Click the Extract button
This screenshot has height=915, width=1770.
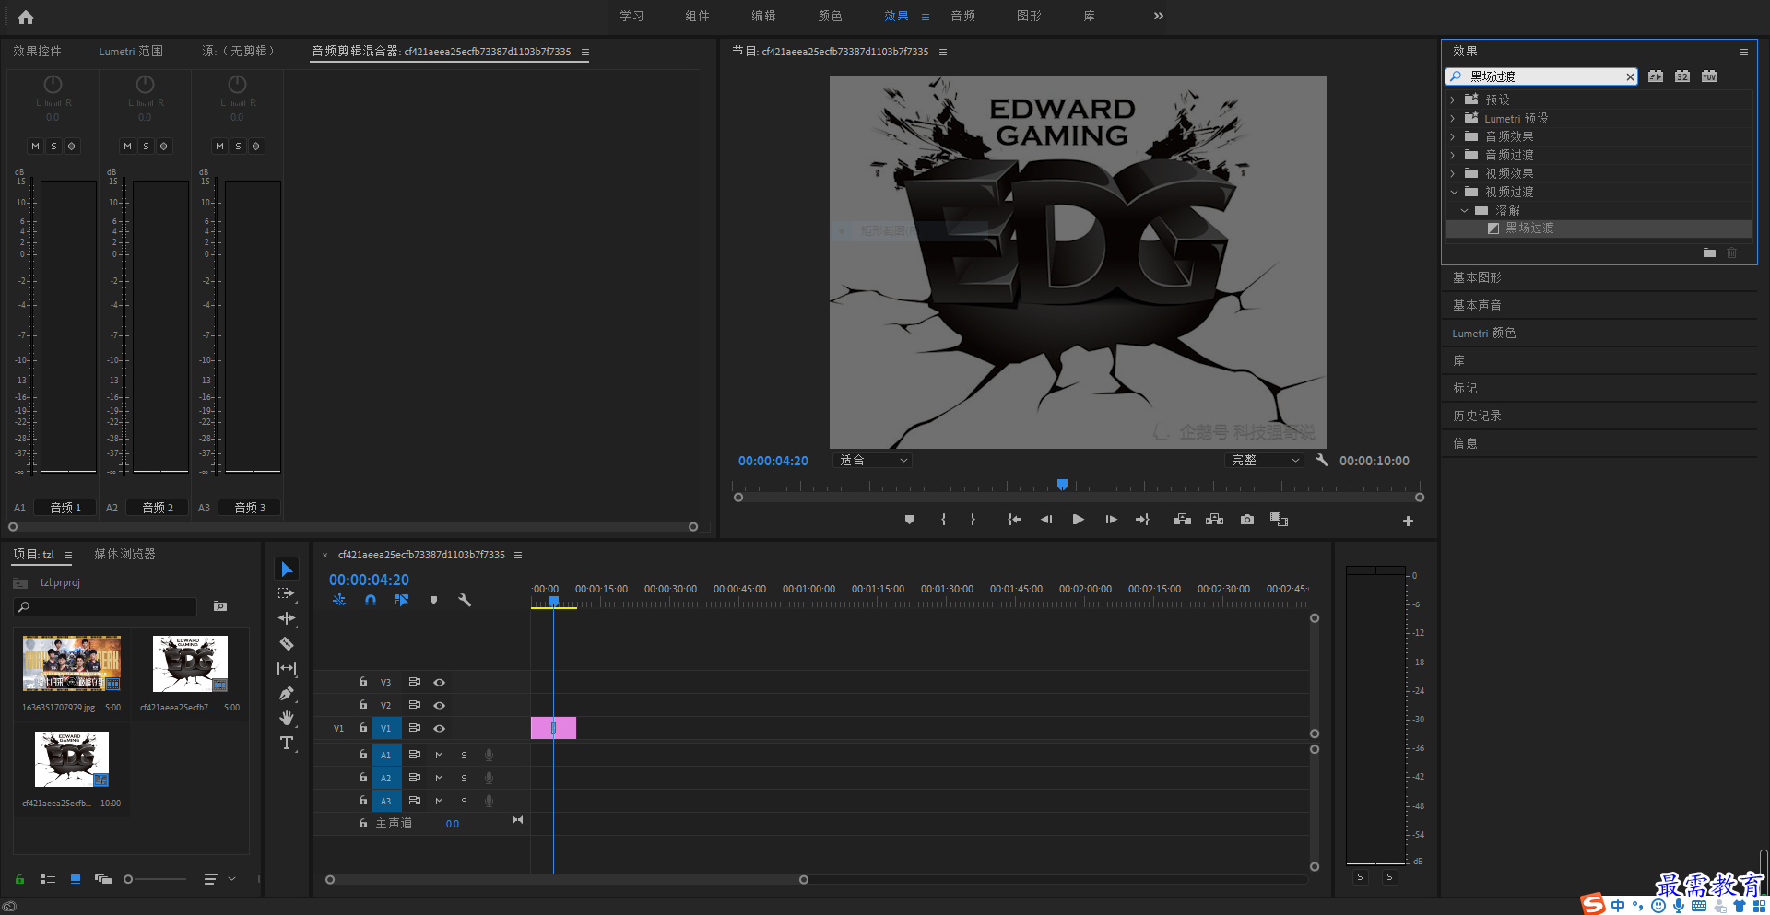coord(1215,520)
